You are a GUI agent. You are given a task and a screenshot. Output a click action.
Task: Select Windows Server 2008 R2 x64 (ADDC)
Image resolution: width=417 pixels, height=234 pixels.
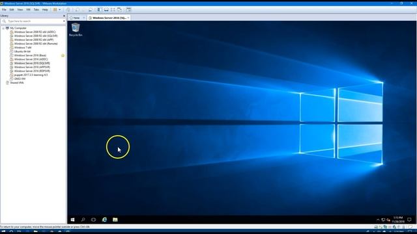[x=35, y=32]
